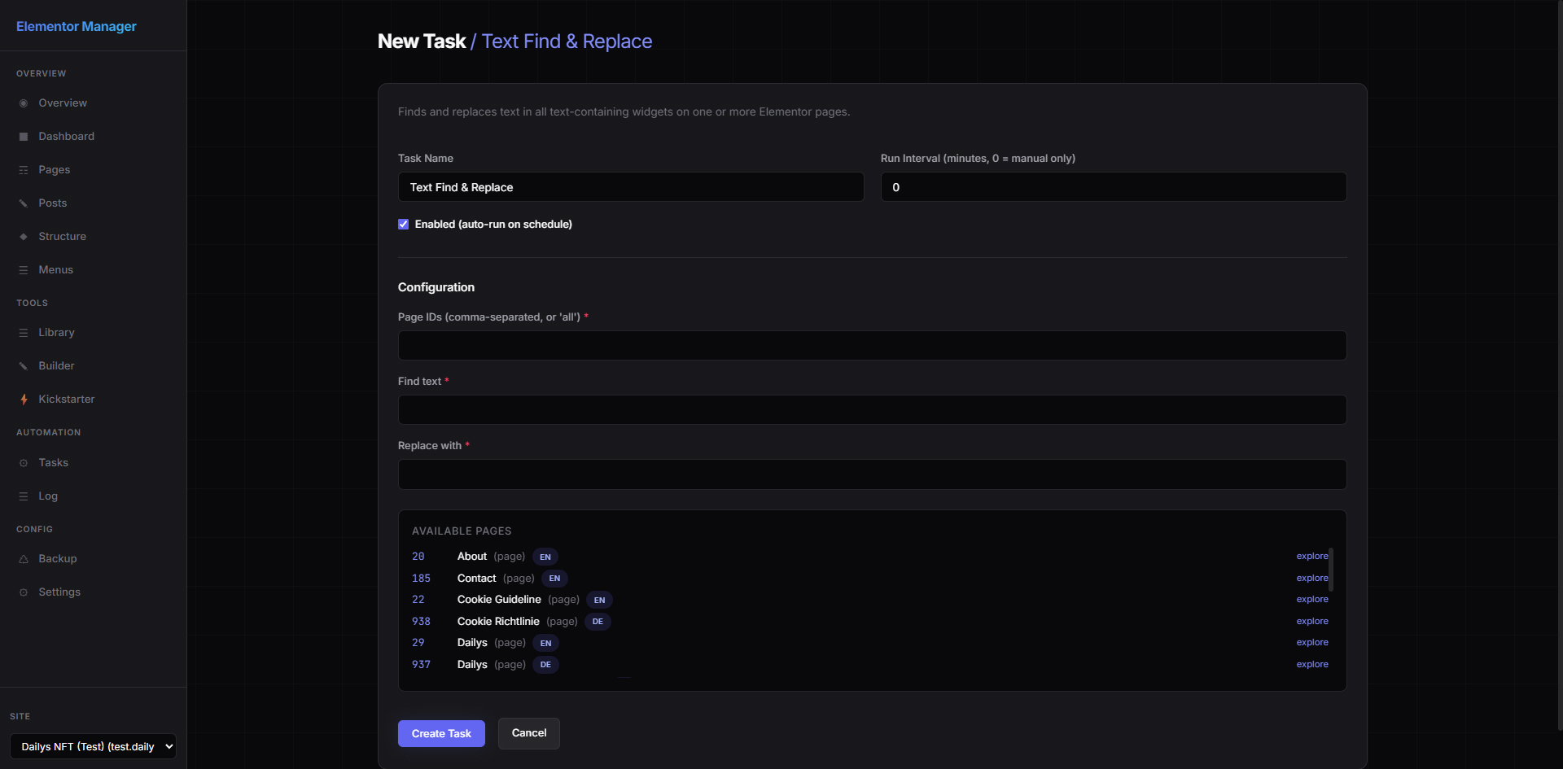The height and width of the screenshot is (769, 1563).
Task: Click the Available Pages list scrollbar
Action: [x=1331, y=570]
